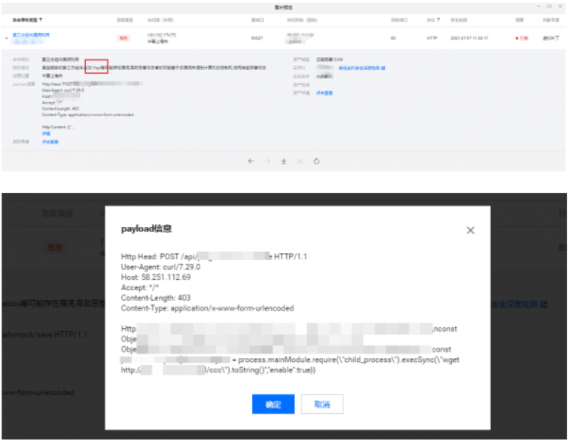
Task: Click the process.mainModule.require execSync line
Action: pyautogui.click(x=290, y=360)
